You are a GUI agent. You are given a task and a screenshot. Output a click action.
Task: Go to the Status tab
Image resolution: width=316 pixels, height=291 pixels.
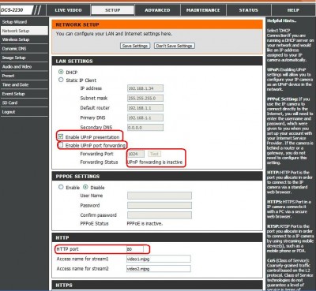point(249,10)
